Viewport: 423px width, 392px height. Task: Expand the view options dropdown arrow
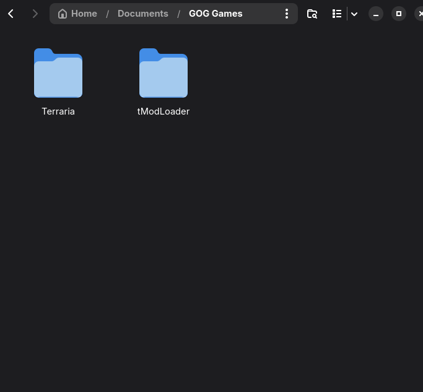[x=354, y=14]
